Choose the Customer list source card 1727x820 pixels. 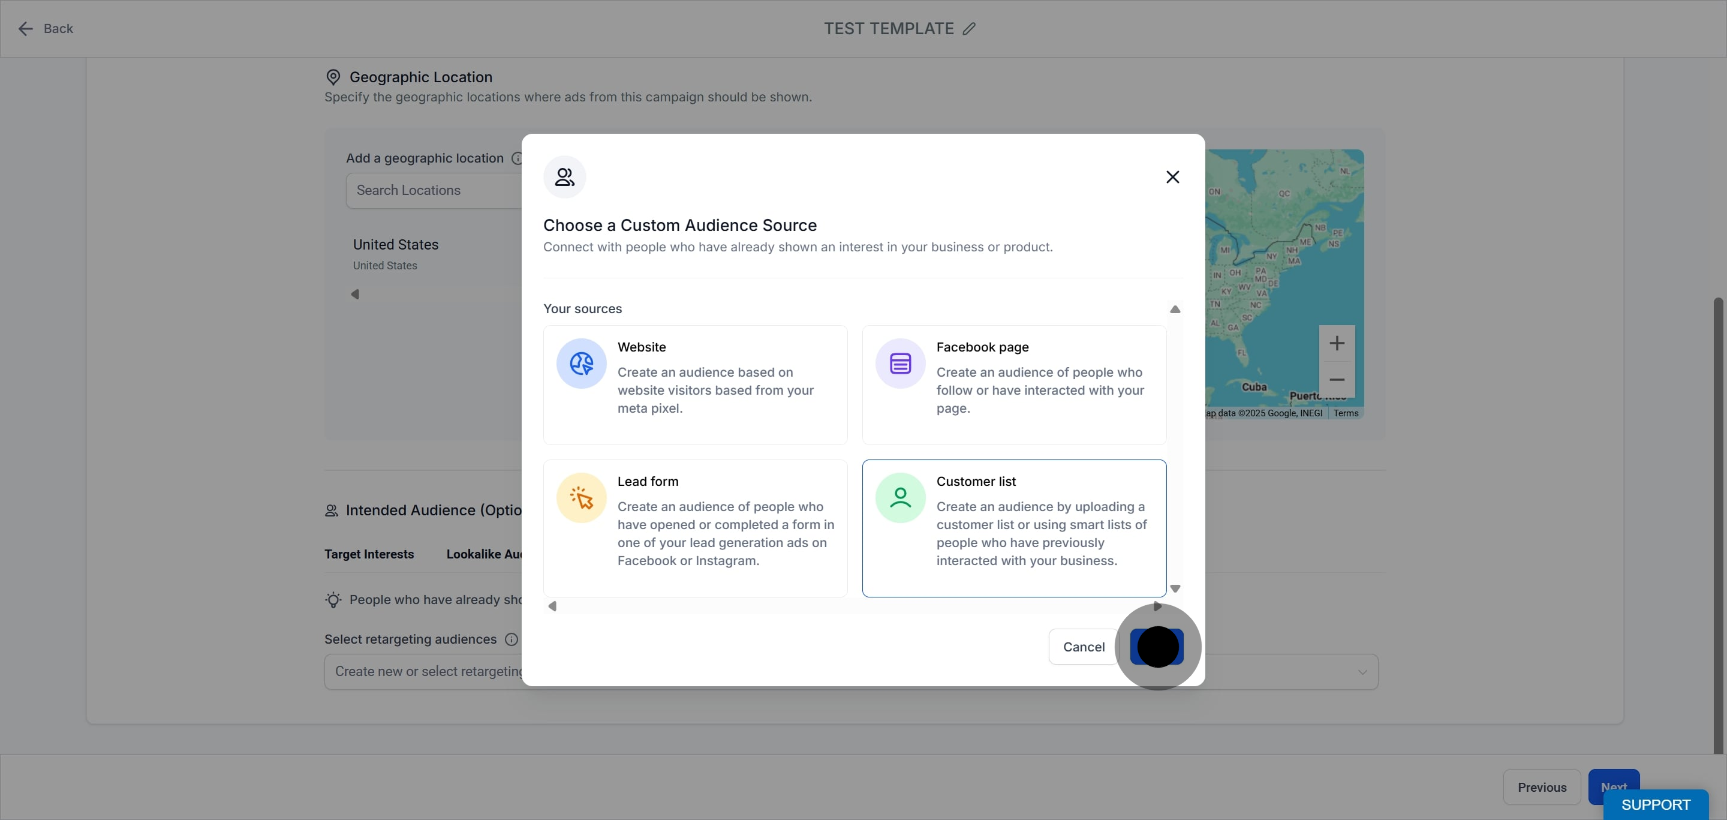1013,528
